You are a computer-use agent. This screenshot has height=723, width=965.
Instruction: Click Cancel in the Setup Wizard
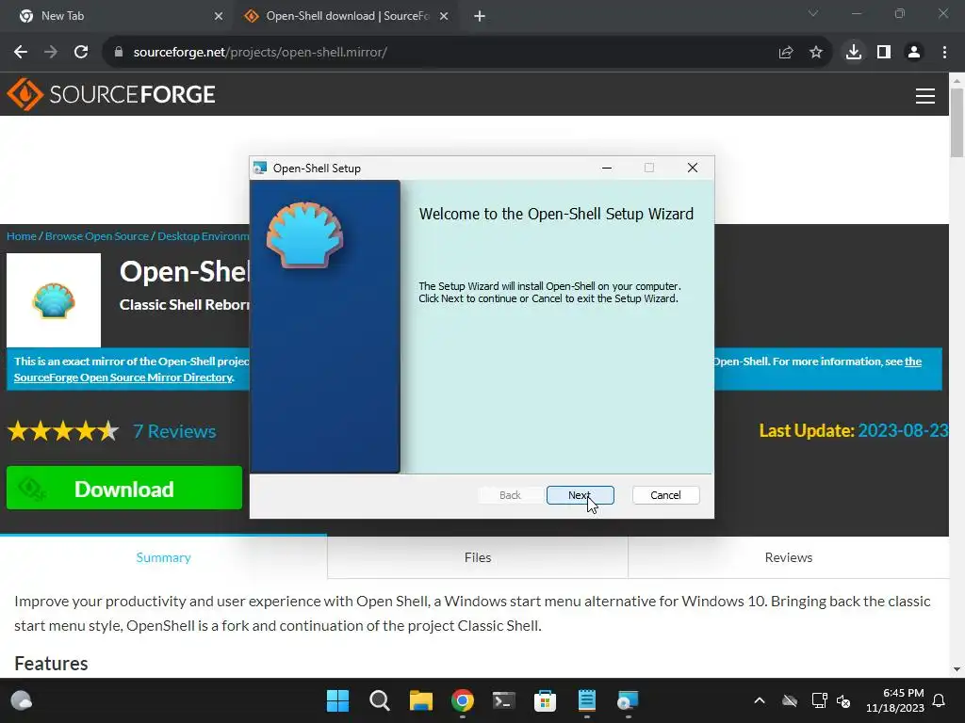click(x=665, y=495)
